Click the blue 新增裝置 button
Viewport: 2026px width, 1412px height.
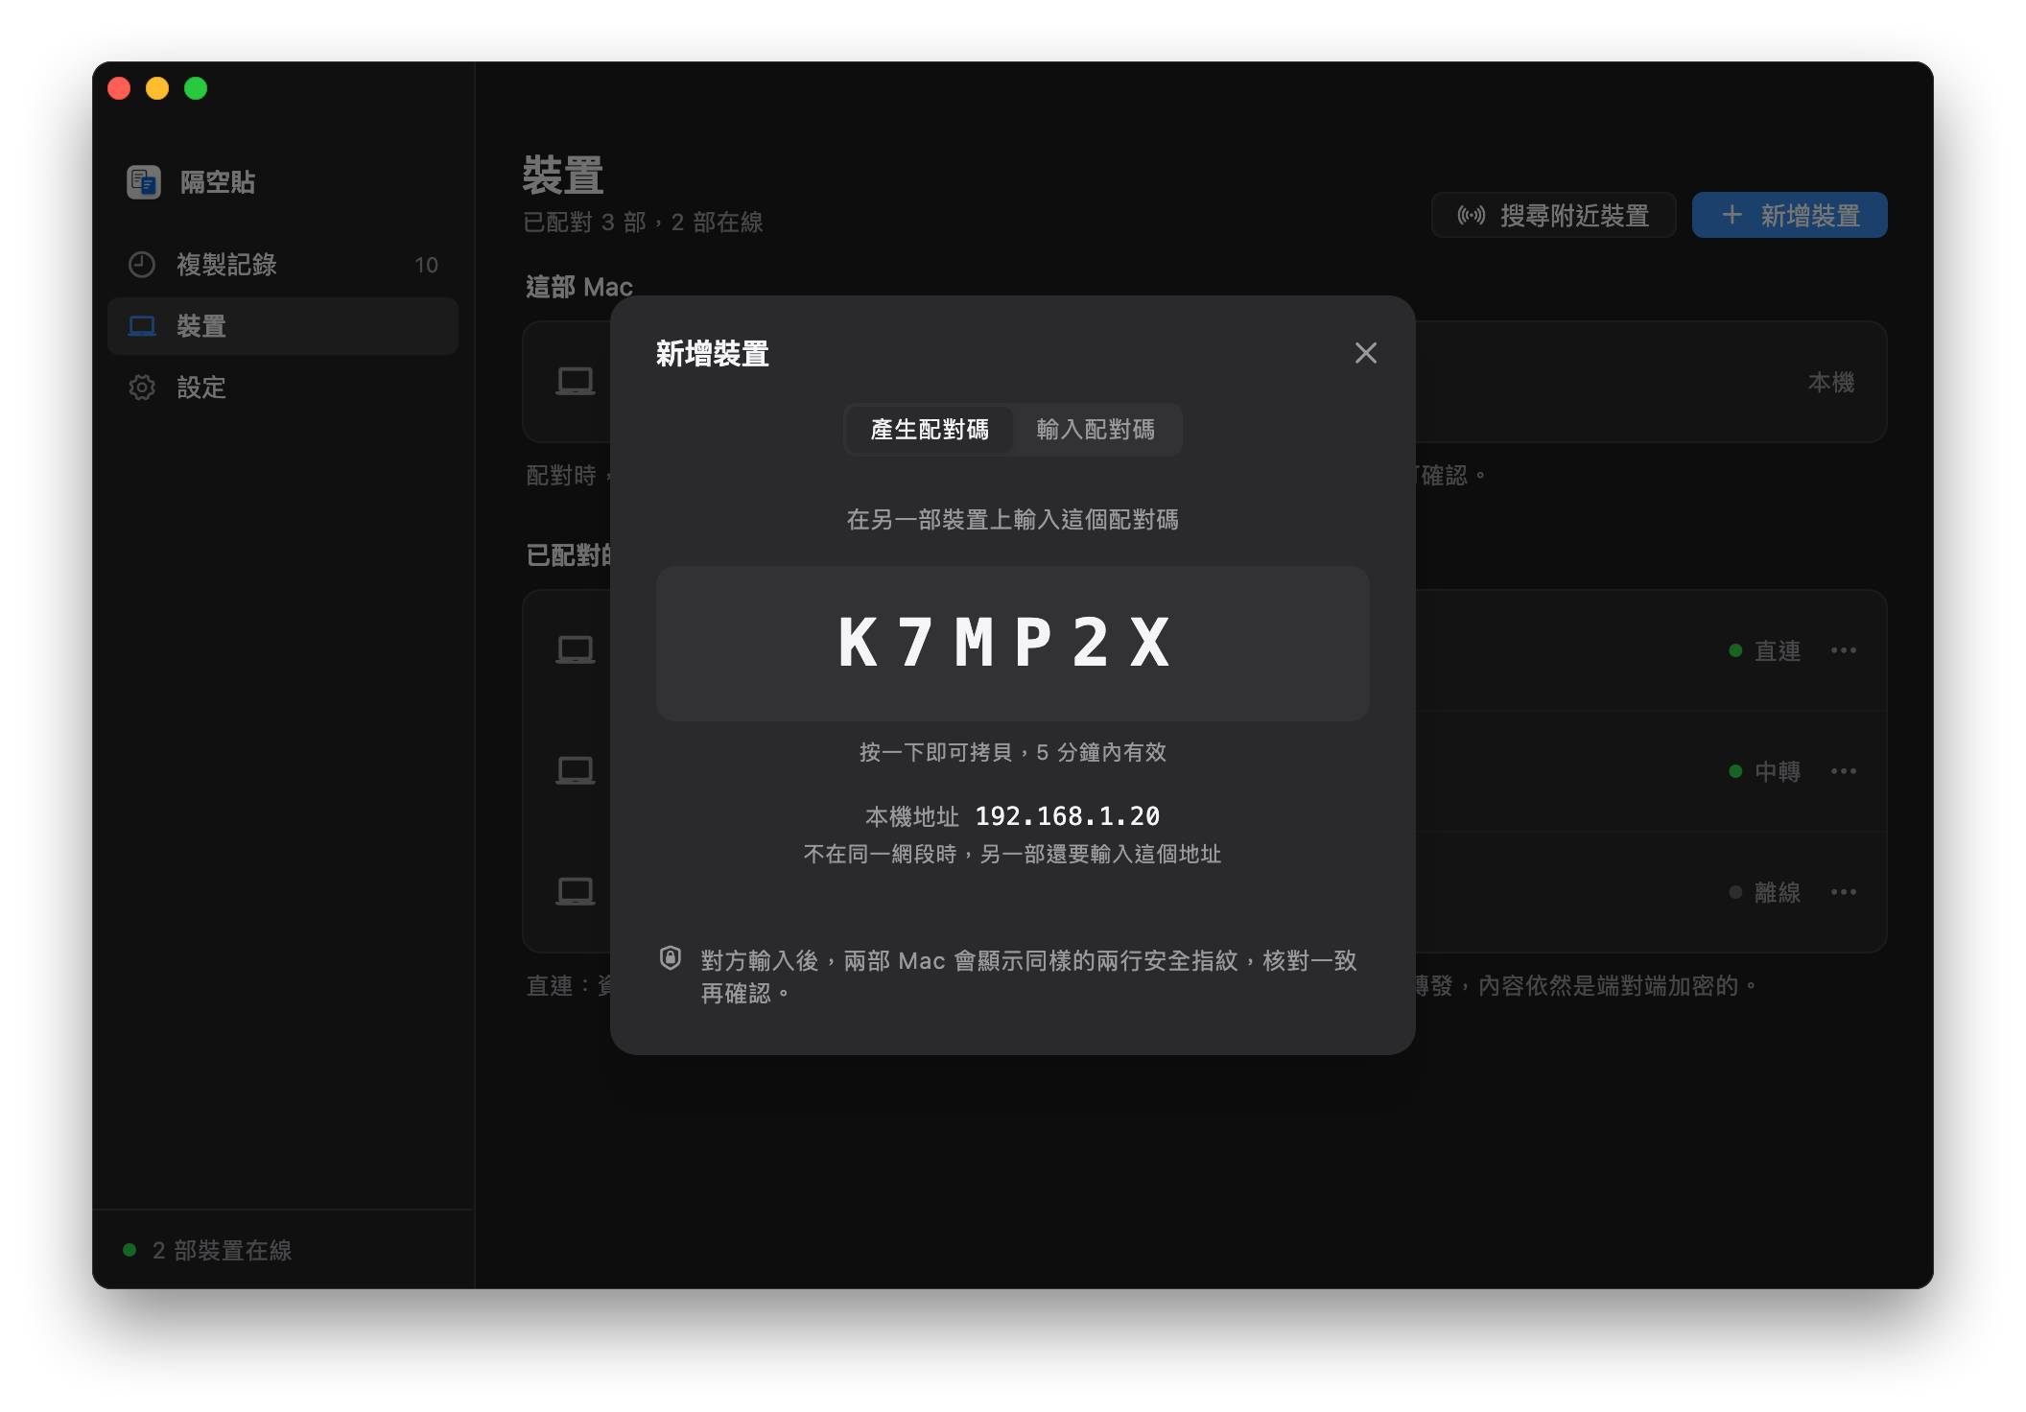[x=1789, y=215]
